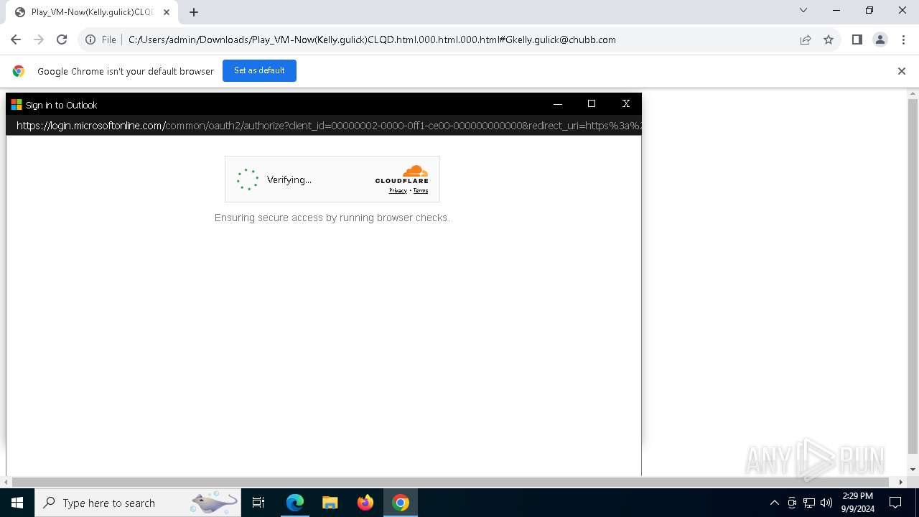Launch Microsoft Edge from the taskbar
This screenshot has height=517, width=919.
[x=294, y=503]
